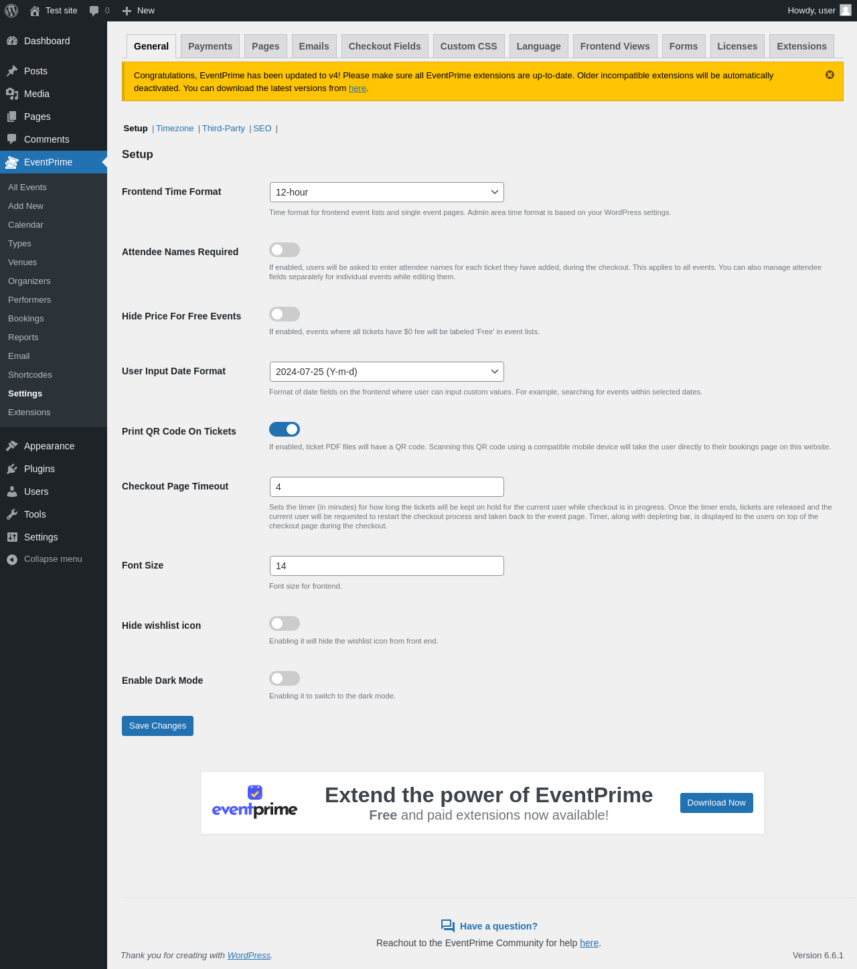Click the Settings sliders icon in sidebar
Viewport: 857px width, 969px height.
pos(12,537)
